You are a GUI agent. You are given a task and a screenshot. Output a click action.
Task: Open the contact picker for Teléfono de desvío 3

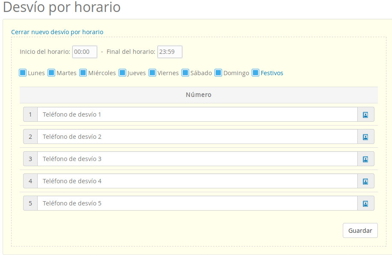[366, 158]
